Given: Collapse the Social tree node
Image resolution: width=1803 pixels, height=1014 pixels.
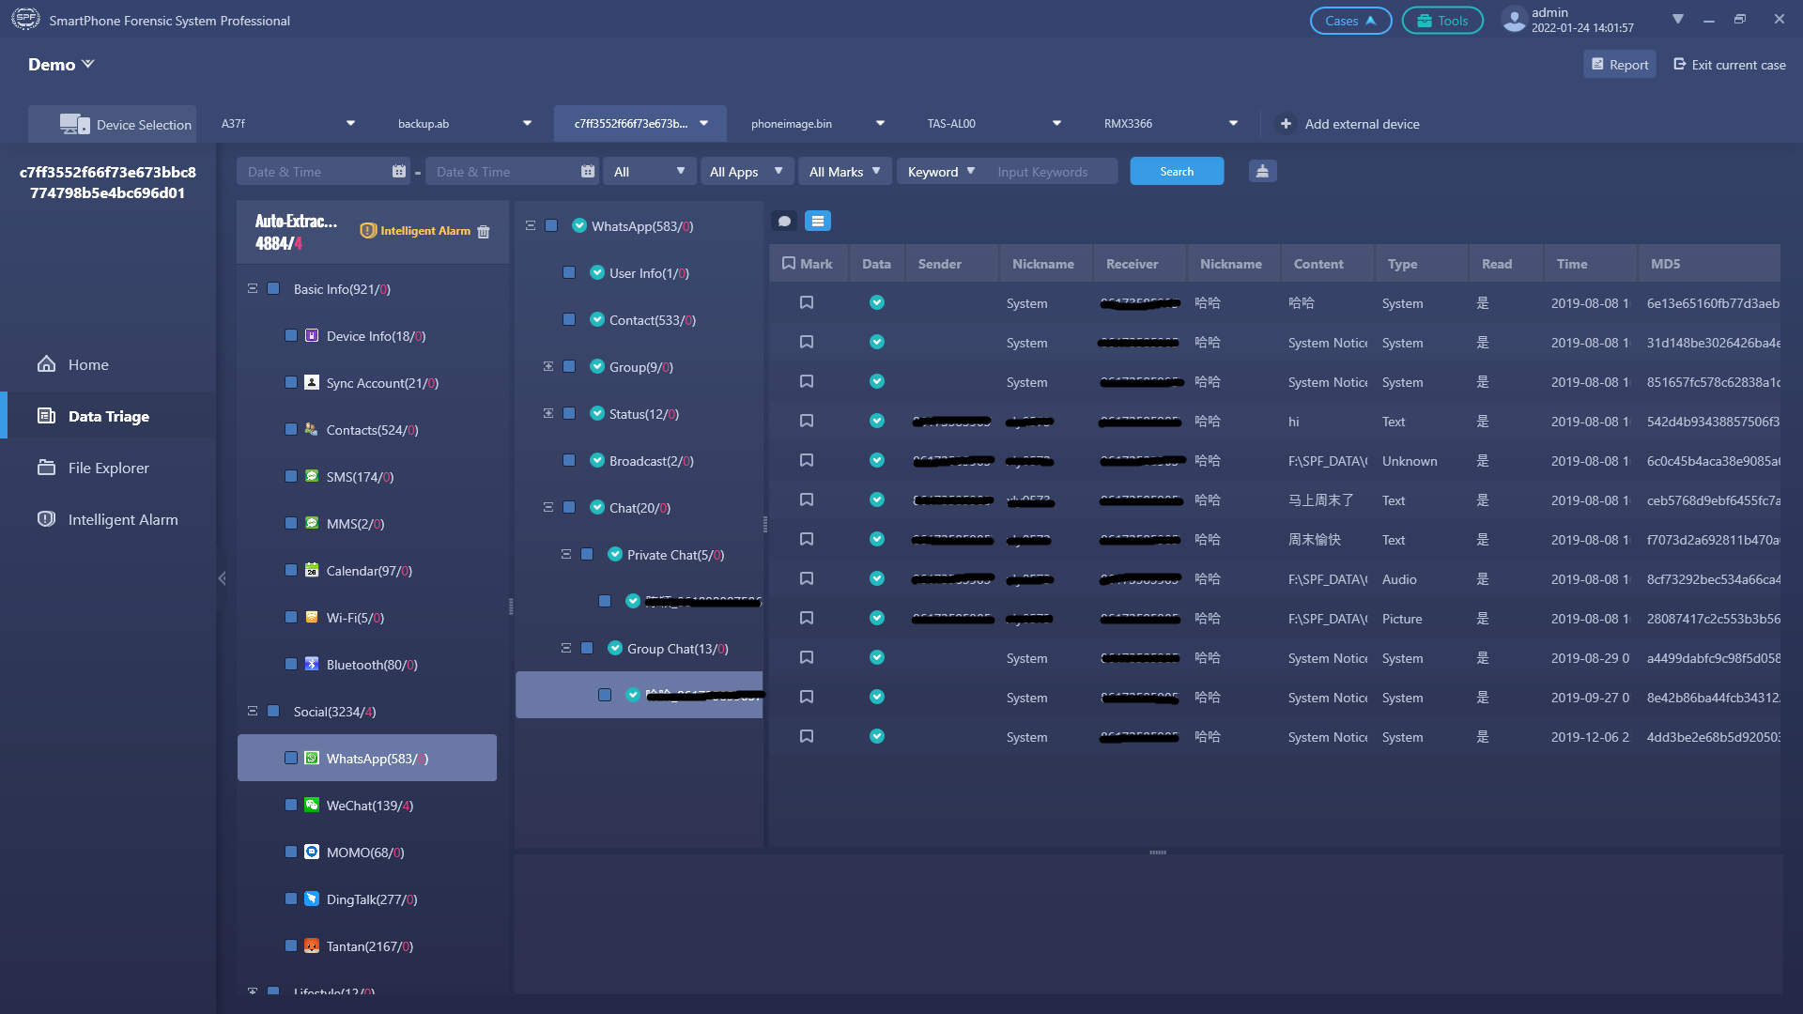Looking at the screenshot, I should tap(253, 711).
